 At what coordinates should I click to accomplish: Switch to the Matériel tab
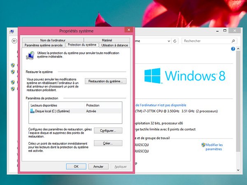[107, 40]
